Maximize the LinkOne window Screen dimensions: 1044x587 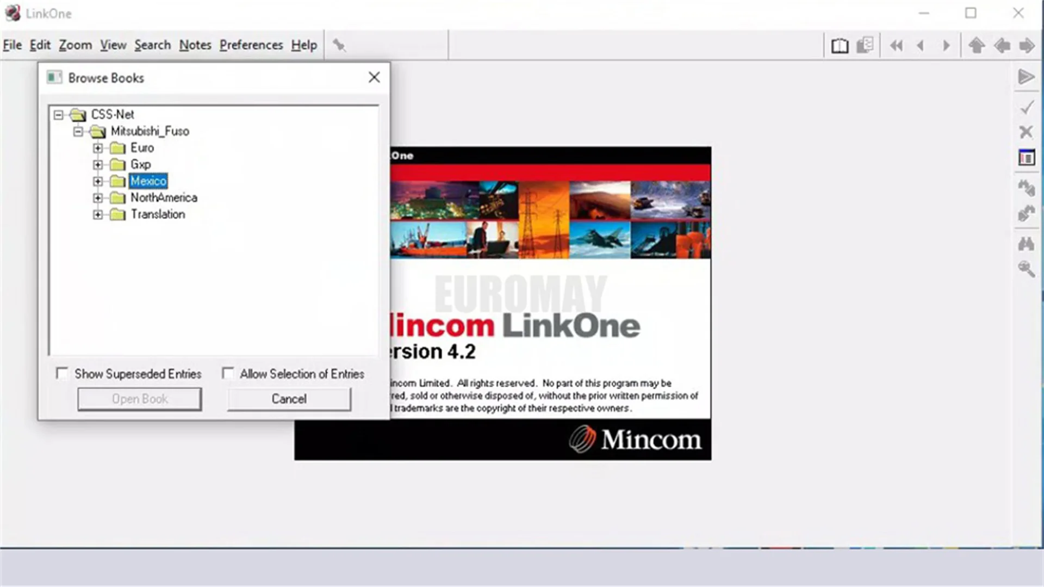[x=971, y=13]
